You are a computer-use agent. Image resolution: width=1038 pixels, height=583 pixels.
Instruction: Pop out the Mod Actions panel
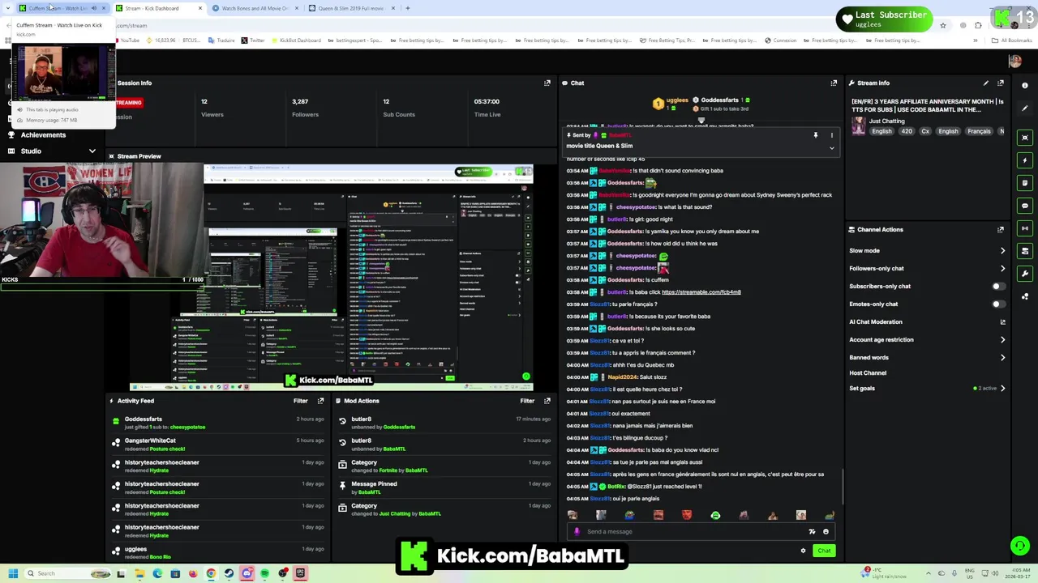(x=547, y=401)
